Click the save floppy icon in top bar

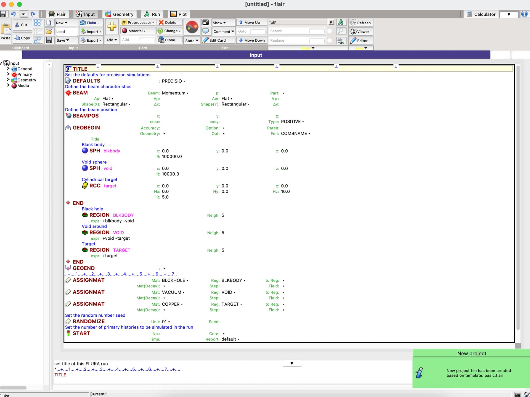[3, 14]
